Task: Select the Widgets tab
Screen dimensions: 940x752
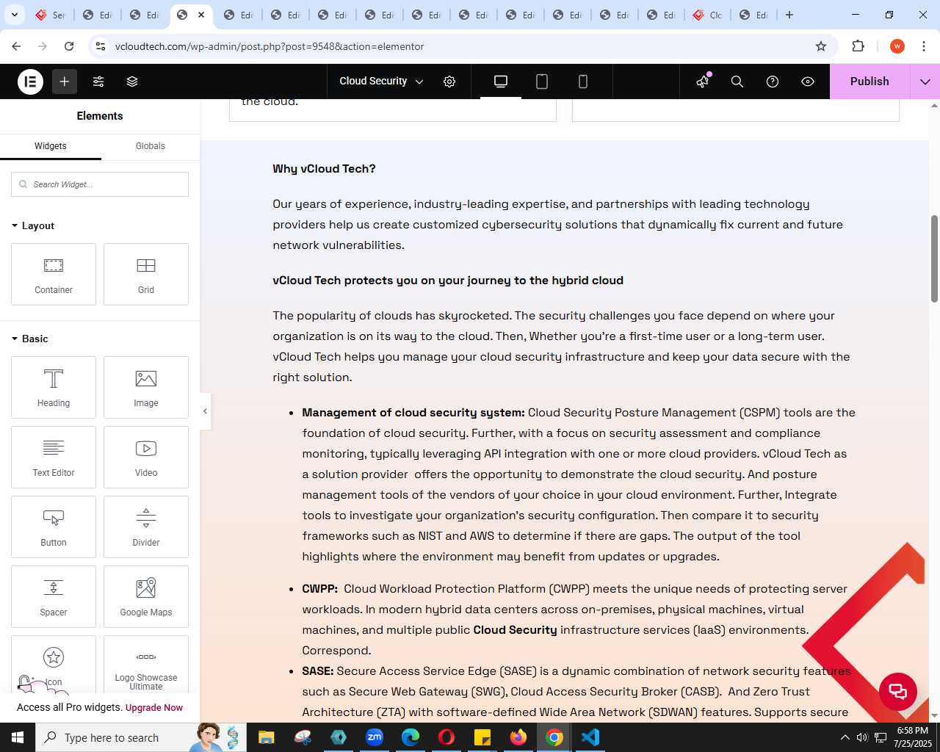Action: pos(51,146)
